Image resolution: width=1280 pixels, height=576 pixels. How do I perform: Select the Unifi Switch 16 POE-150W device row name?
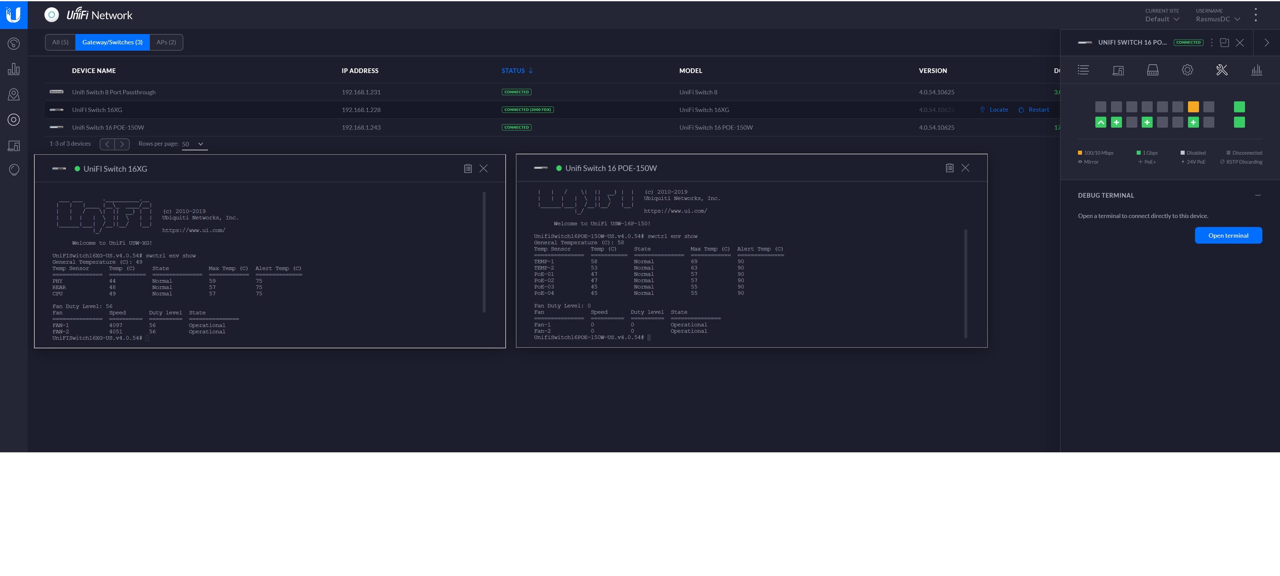coord(108,127)
